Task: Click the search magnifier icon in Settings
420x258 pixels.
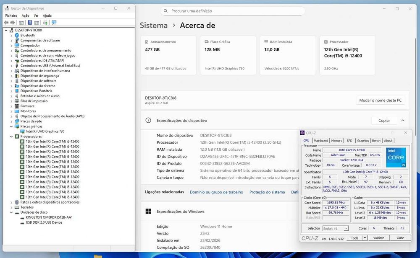Action: 165,11
